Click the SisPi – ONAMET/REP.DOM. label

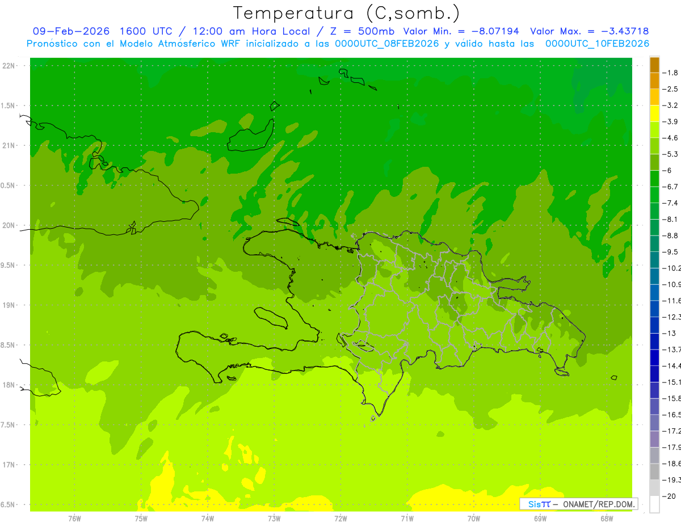pos(578,504)
